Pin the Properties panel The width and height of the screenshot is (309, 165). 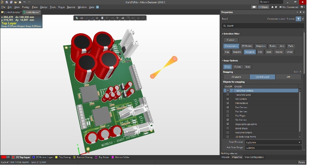coord(300,12)
